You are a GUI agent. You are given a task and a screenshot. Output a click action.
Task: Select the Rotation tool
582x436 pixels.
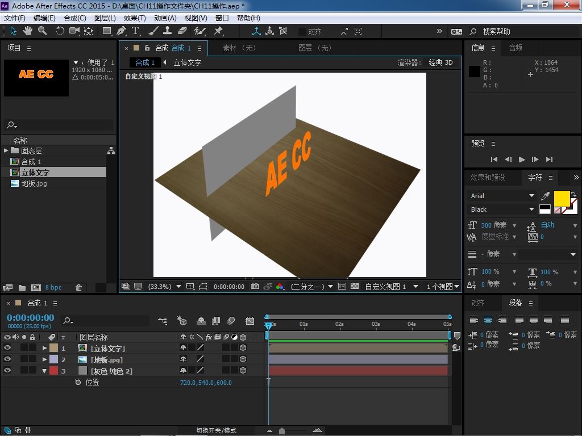coord(60,31)
